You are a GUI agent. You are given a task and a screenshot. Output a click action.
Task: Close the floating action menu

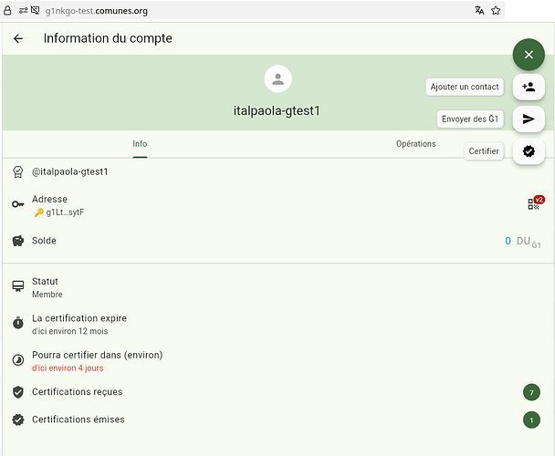click(x=528, y=55)
